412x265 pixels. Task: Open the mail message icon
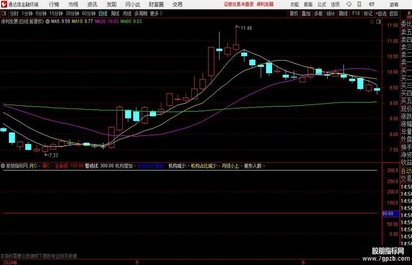click(371, 4)
